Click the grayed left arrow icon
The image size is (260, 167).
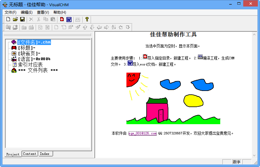pos(99,27)
